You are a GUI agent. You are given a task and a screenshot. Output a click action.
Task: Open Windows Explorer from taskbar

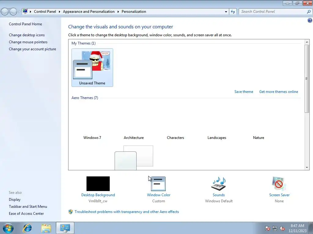coord(46,228)
